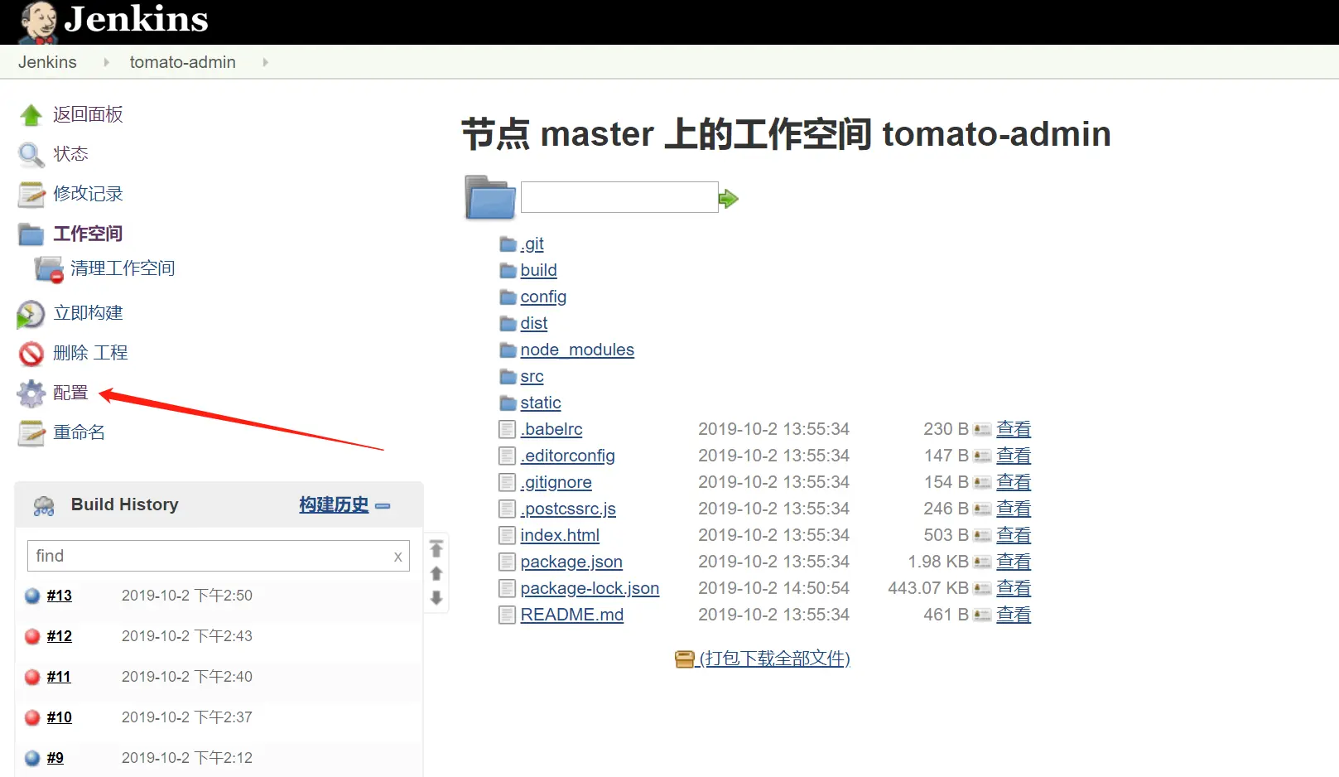Image resolution: width=1339 pixels, height=777 pixels.
Task: Page up in build history list
Action: (436, 573)
